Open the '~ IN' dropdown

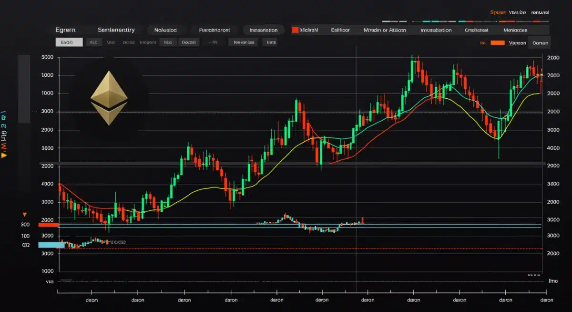pyautogui.click(x=213, y=42)
